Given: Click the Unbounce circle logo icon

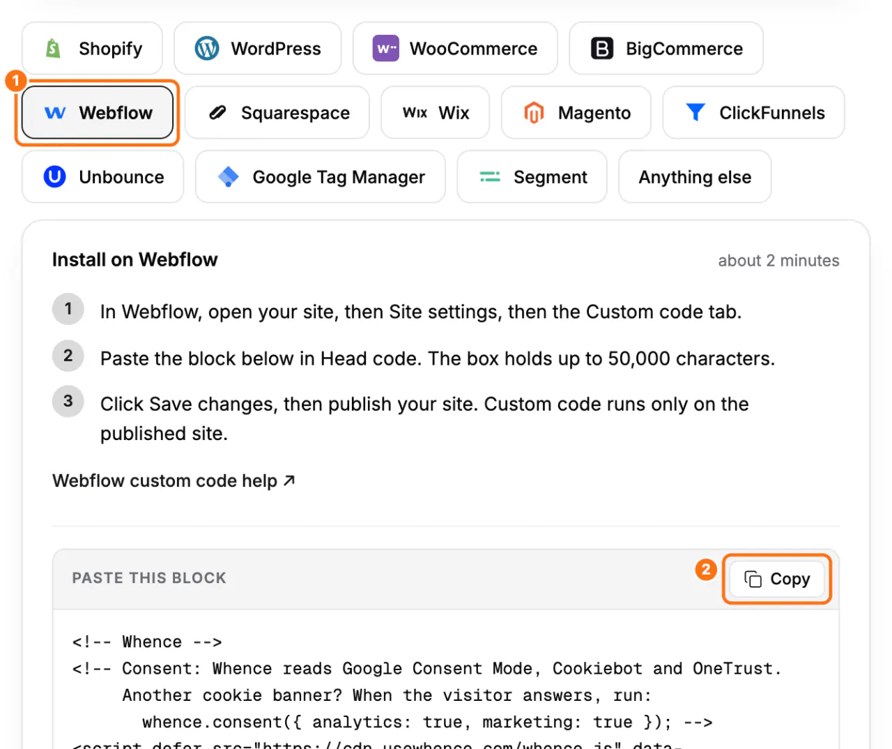Looking at the screenshot, I should coord(55,176).
